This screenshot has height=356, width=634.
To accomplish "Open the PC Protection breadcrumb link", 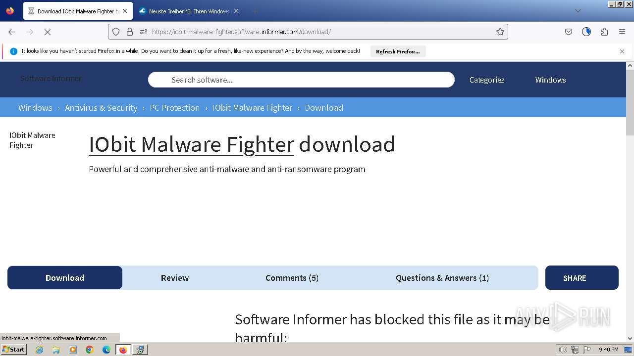I will pos(175,108).
